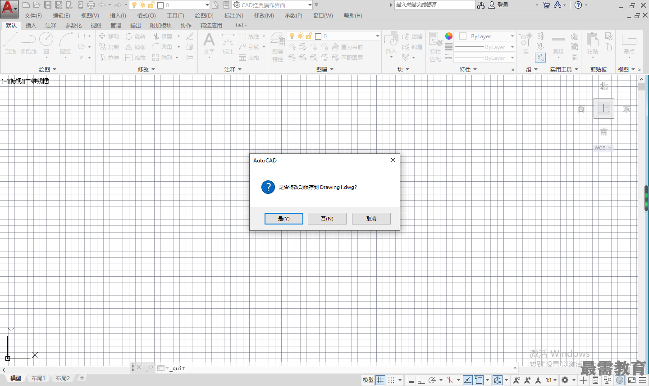Click the Paste (粘贴) clipboard icon
This screenshot has width=649, height=386.
[x=593, y=43]
